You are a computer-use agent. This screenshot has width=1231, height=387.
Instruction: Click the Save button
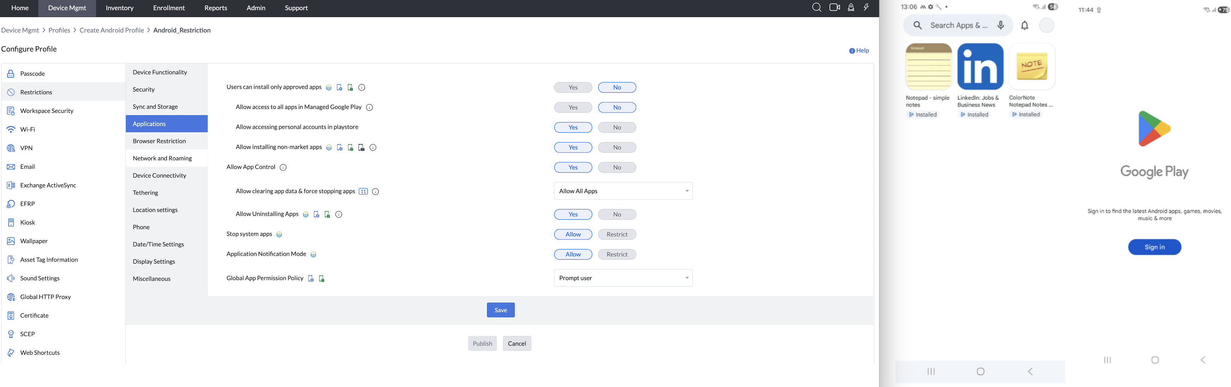pos(500,310)
